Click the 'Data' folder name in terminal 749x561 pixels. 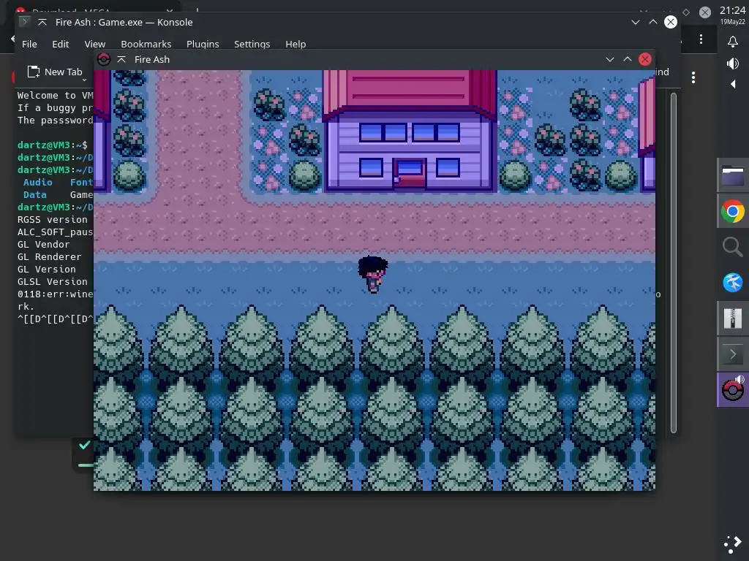35,194
